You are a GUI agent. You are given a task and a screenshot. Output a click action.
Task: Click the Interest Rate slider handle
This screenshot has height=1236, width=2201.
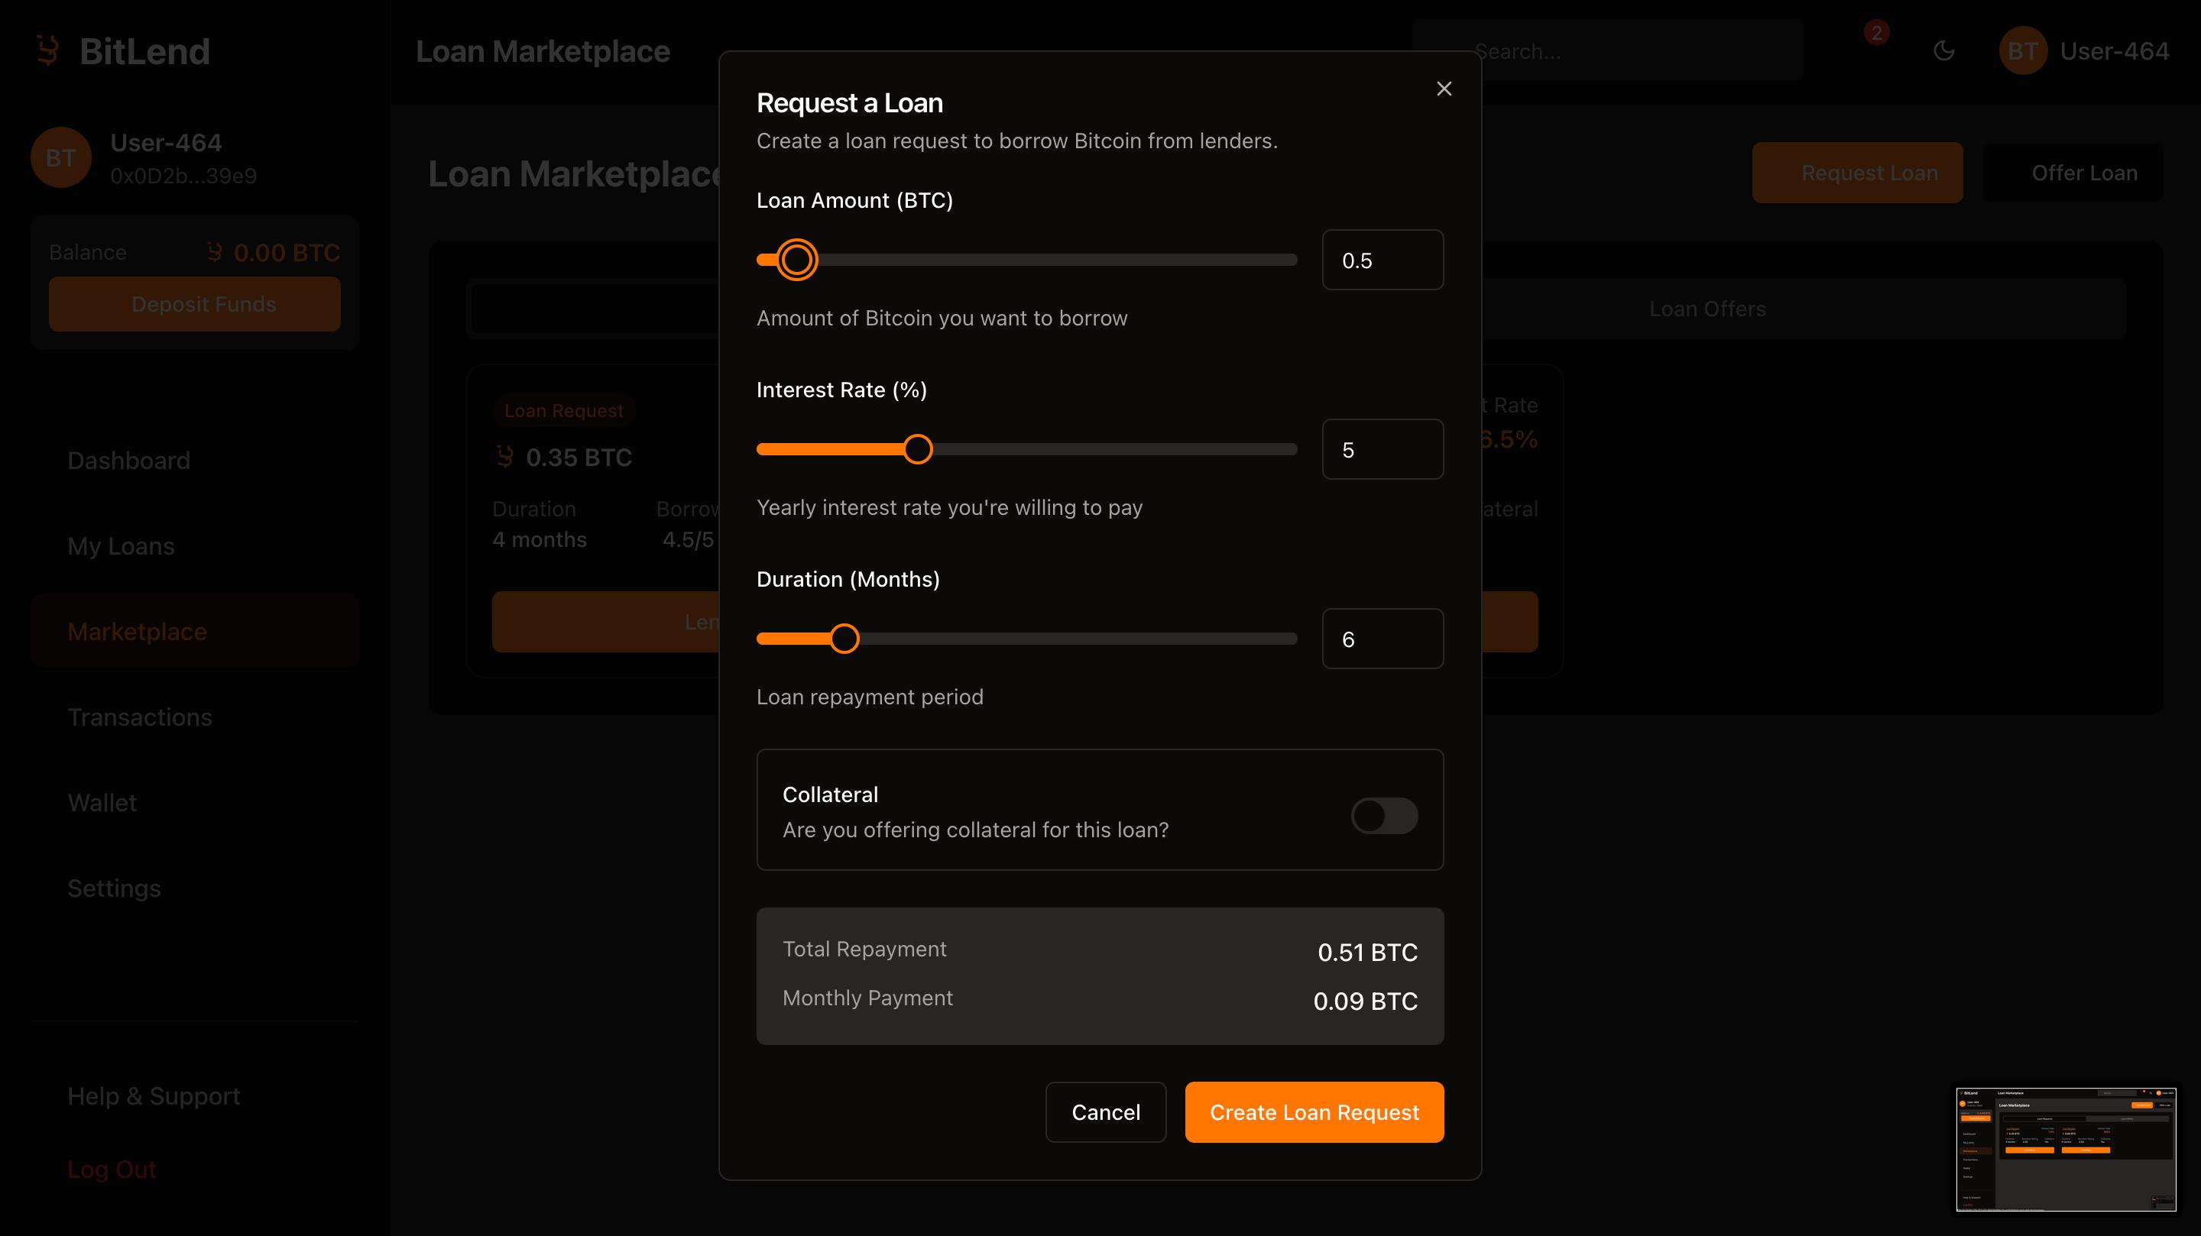point(918,449)
